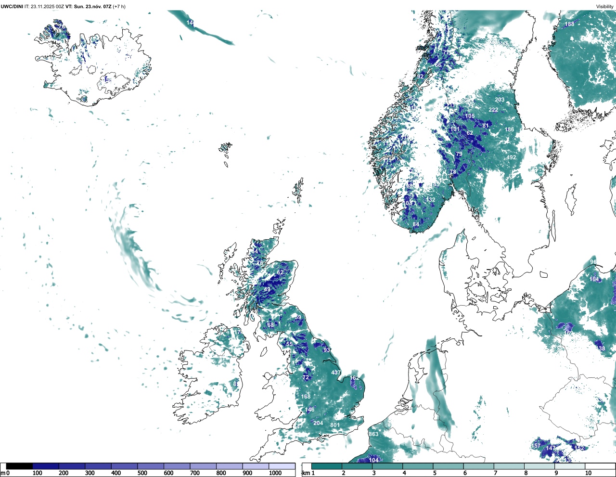Click visibility value '222' in Sweden

coord(493,110)
